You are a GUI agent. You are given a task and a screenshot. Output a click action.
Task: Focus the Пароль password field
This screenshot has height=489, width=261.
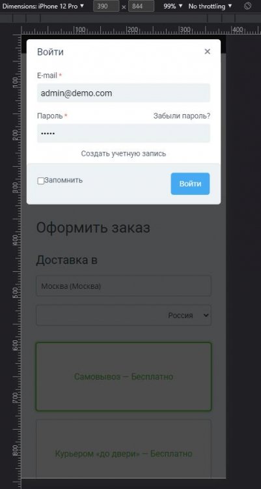click(124, 133)
